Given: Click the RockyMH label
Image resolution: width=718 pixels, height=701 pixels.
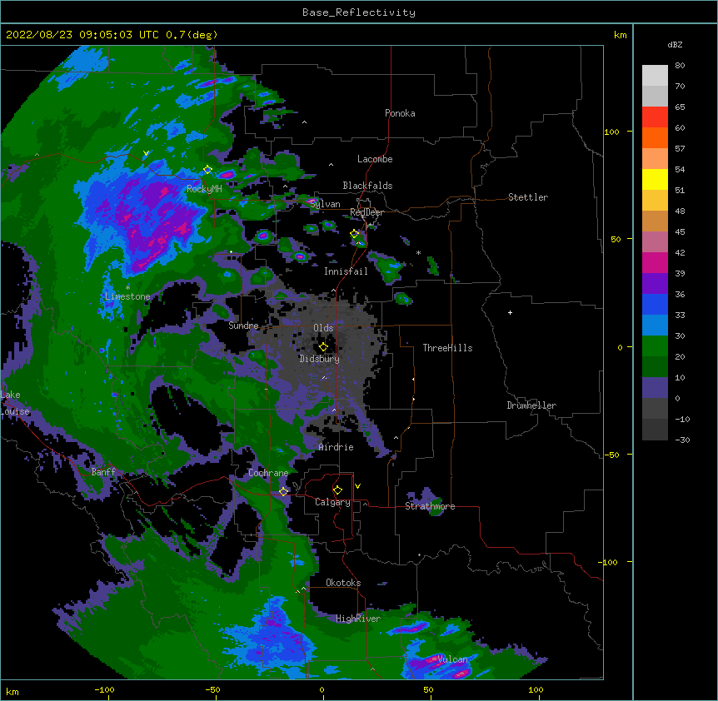Looking at the screenshot, I should click(204, 189).
